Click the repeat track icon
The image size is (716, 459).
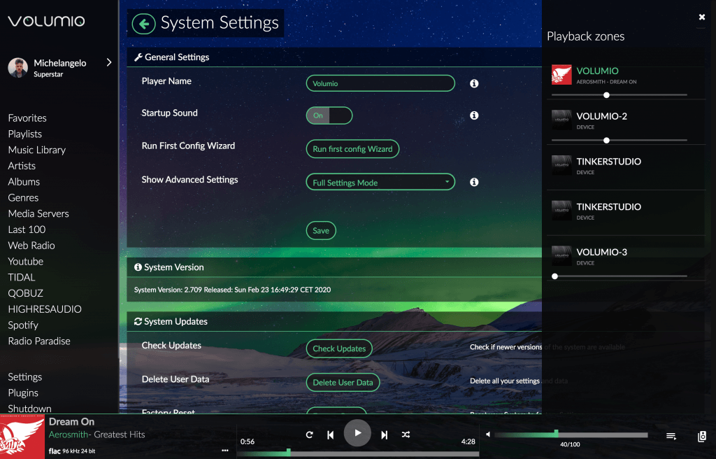[309, 435]
